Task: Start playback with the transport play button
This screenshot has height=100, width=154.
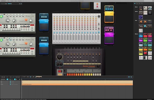Action: point(24,77)
